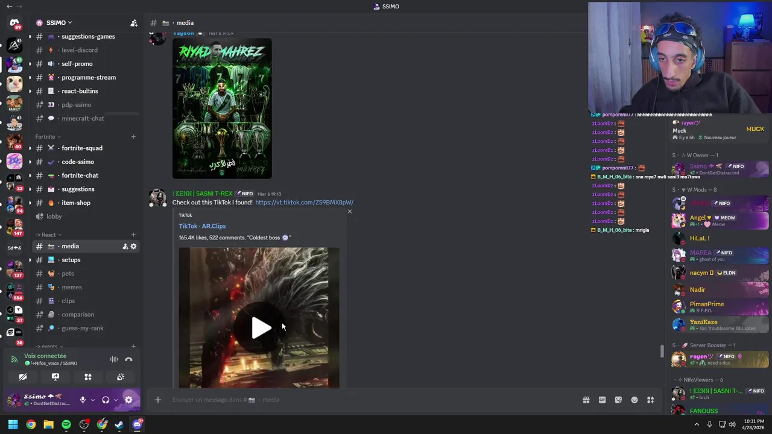Open noise suppression options in the voice panel
The width and height of the screenshot is (772, 434).
114,359
